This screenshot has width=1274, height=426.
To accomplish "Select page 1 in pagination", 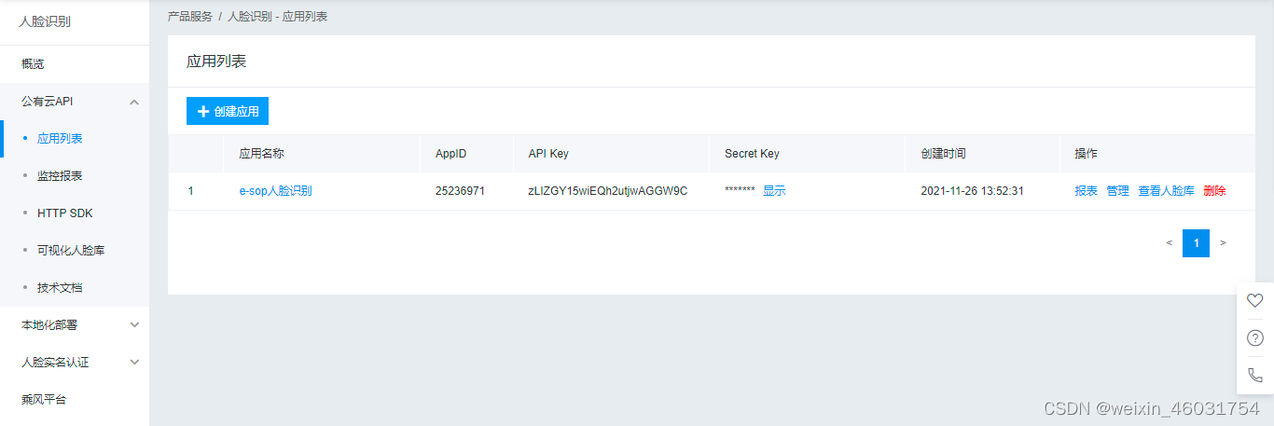I will coord(1197,243).
